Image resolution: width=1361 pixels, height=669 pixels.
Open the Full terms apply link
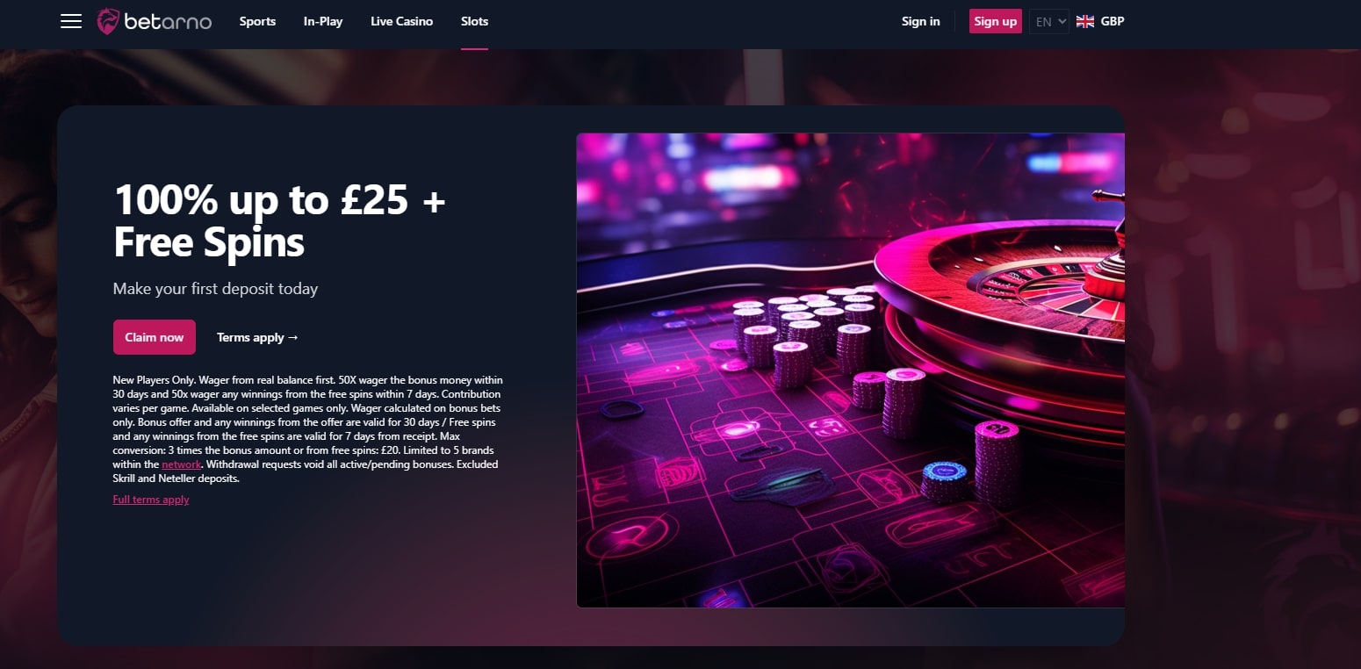click(151, 500)
